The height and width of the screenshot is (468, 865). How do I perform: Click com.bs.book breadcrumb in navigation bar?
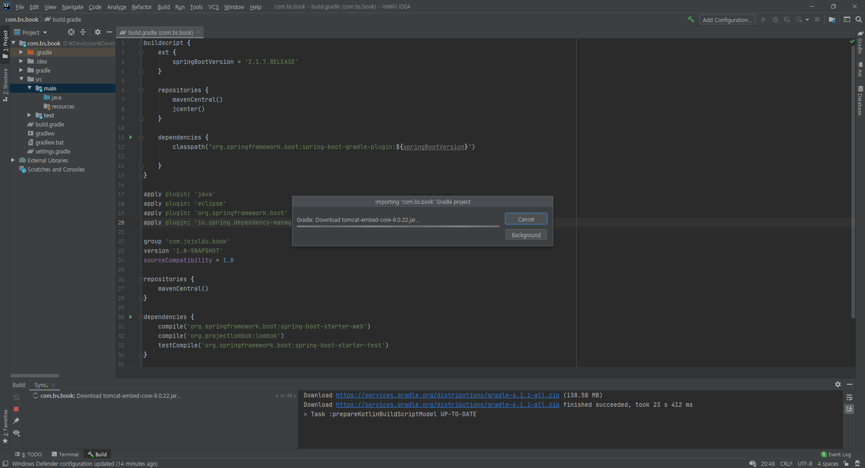(22, 19)
